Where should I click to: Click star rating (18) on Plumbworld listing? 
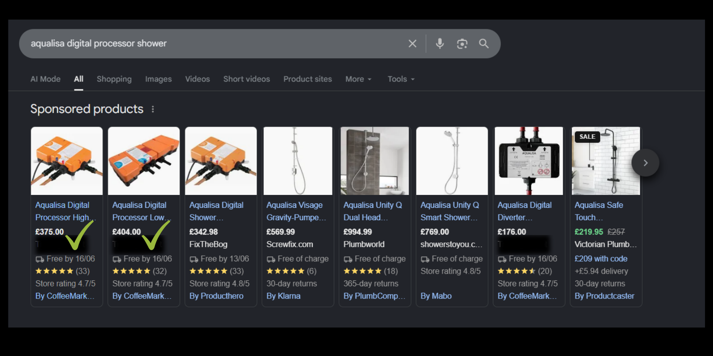371,271
